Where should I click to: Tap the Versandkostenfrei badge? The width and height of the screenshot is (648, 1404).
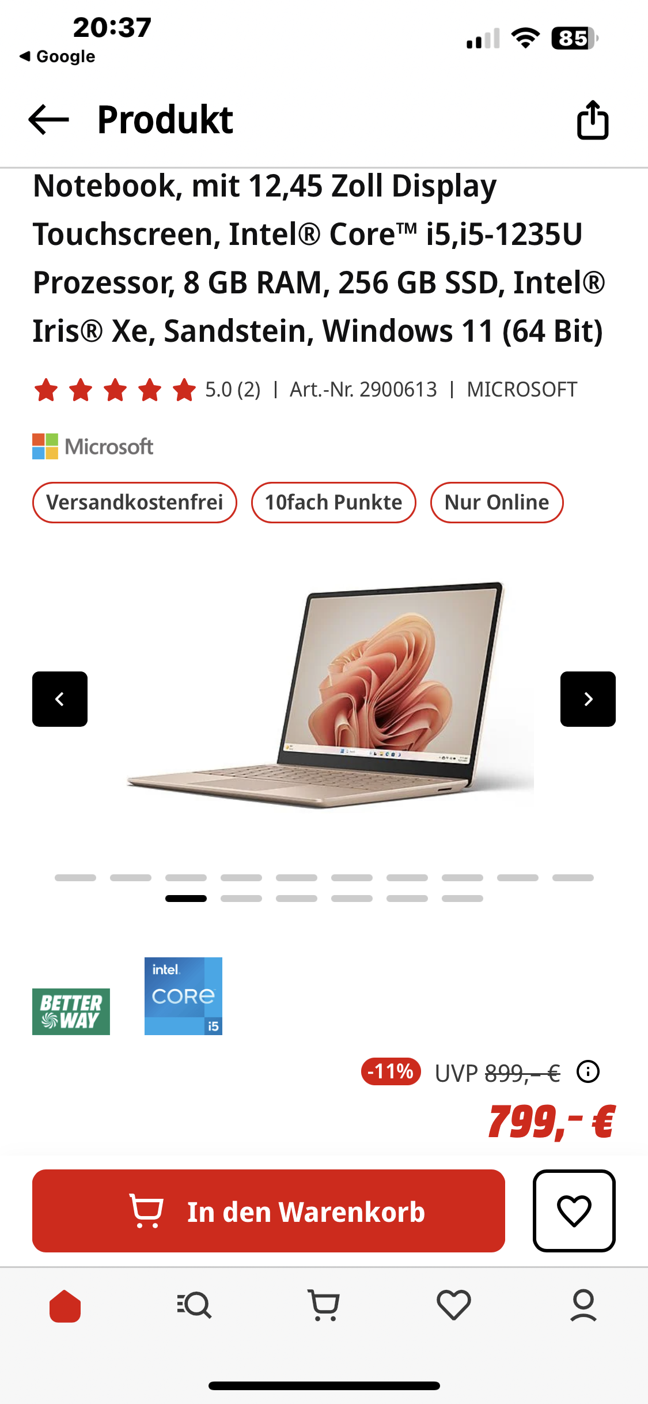[x=135, y=503]
